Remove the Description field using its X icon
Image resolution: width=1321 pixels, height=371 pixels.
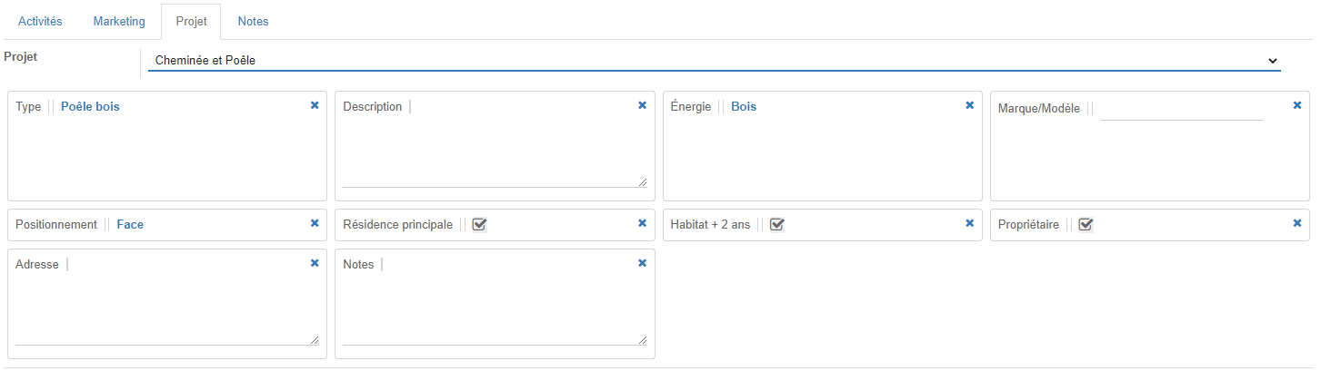(x=642, y=105)
